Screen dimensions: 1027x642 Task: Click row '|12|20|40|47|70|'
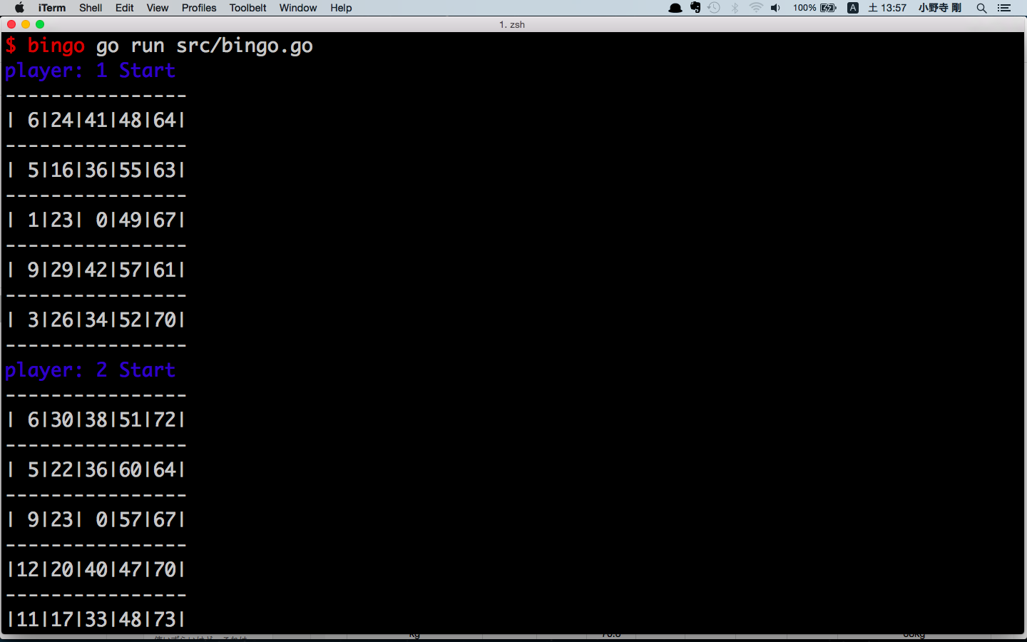point(96,570)
